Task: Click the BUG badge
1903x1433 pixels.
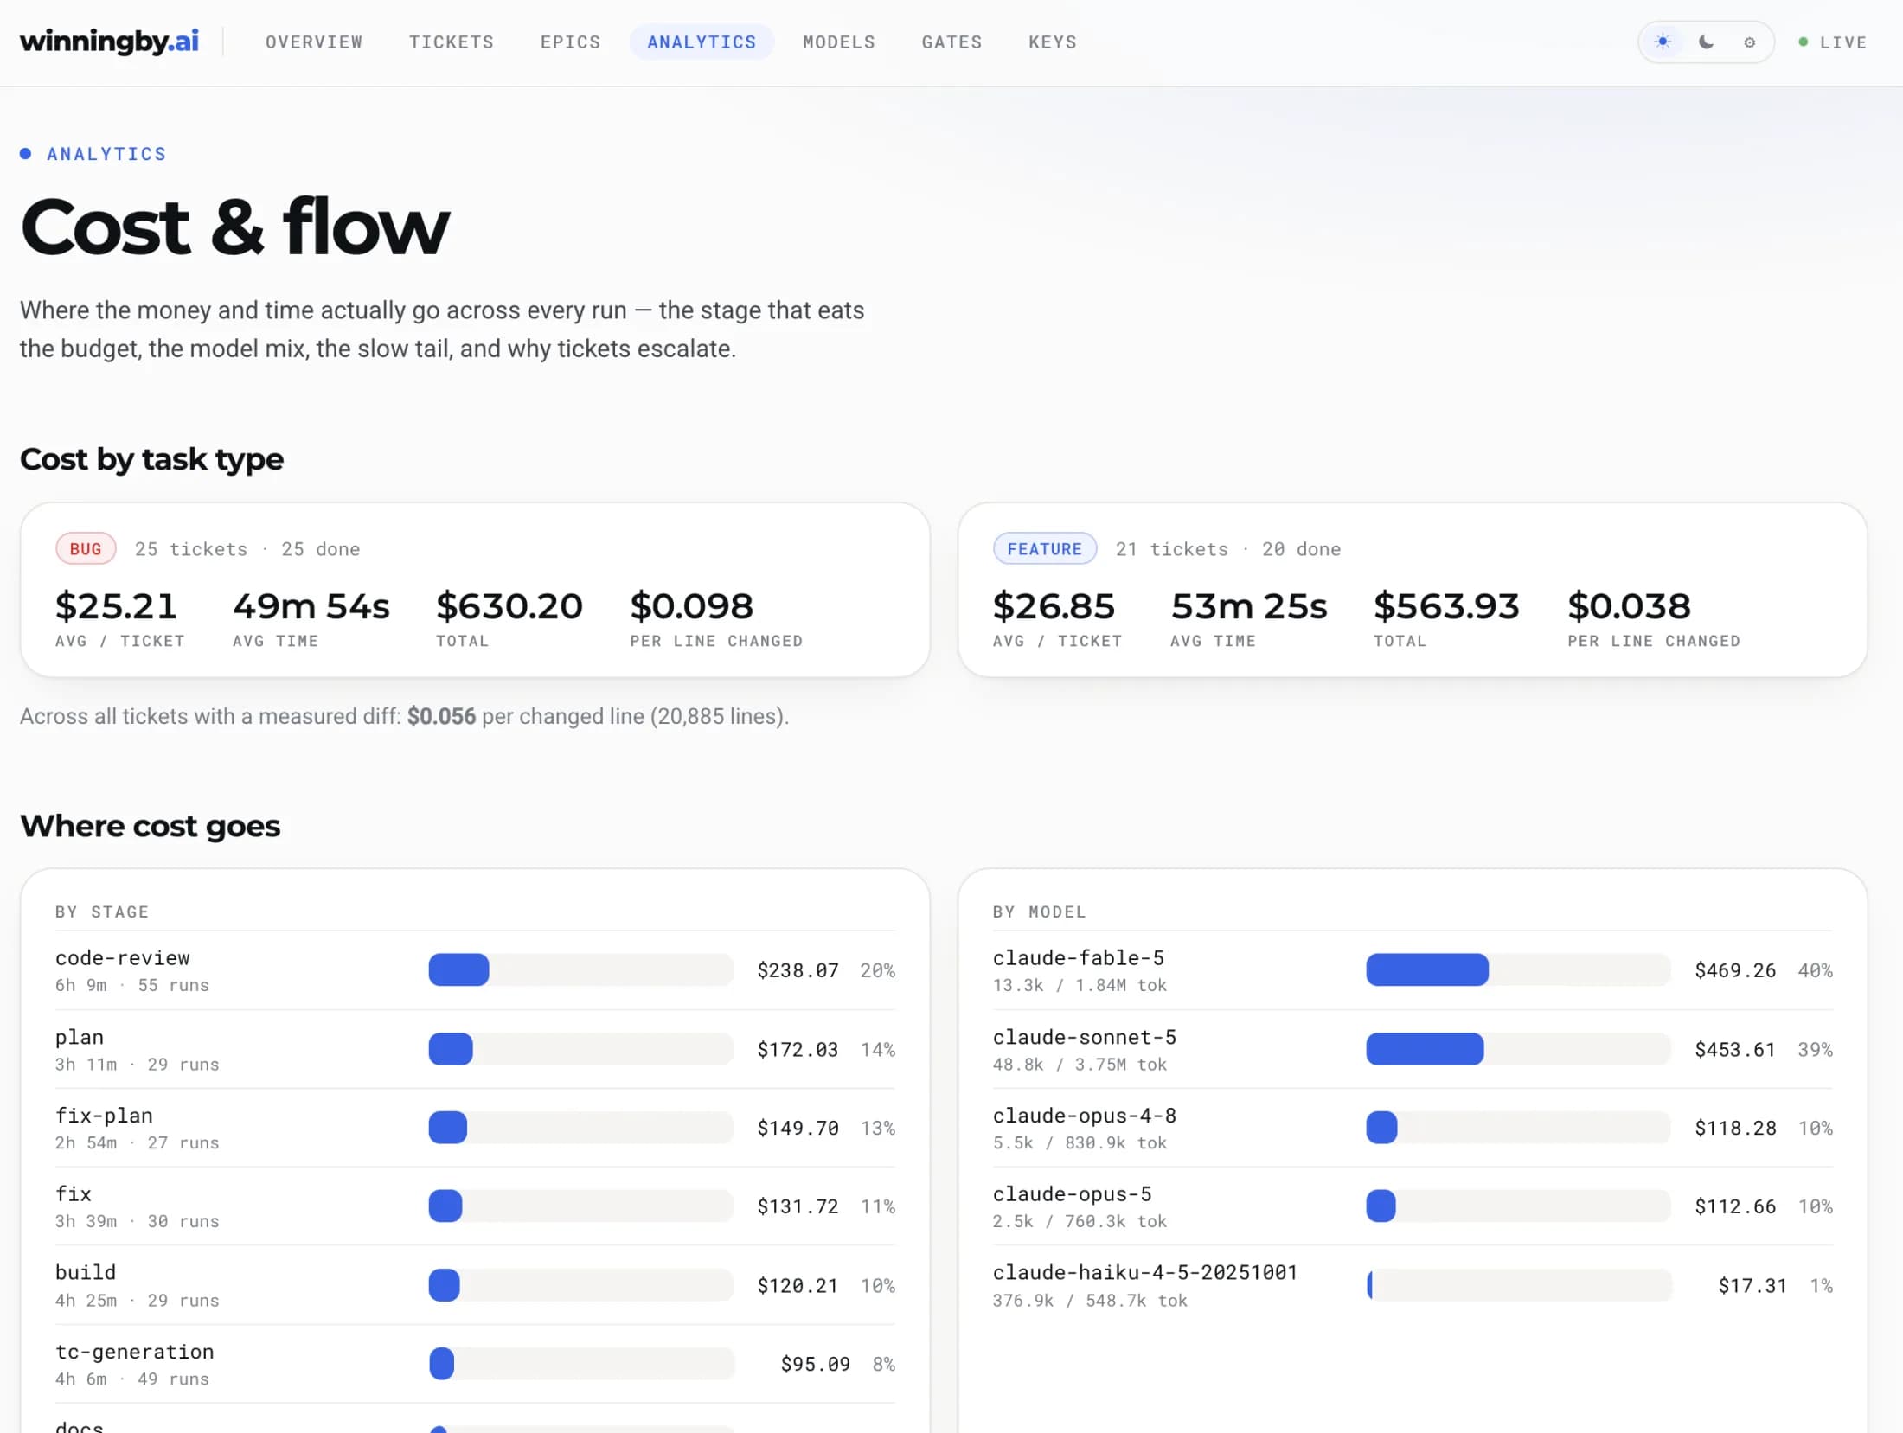Action: click(86, 548)
